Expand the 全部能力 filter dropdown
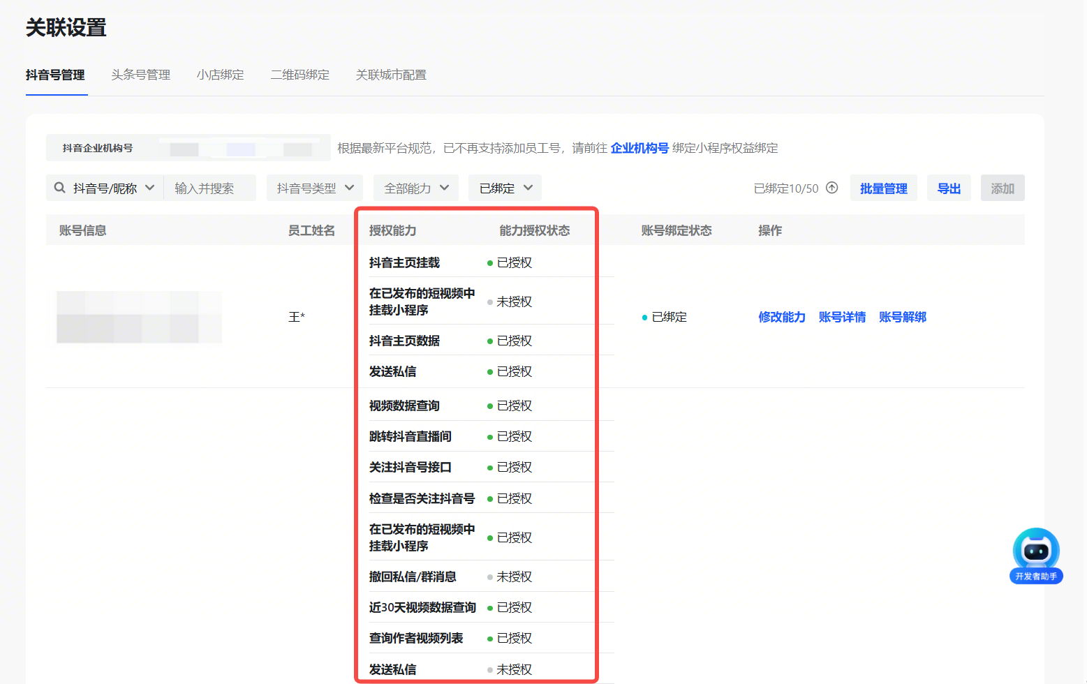The height and width of the screenshot is (684, 1087). pos(416,188)
